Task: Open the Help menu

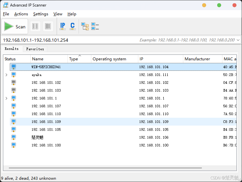Action: pos(72,14)
